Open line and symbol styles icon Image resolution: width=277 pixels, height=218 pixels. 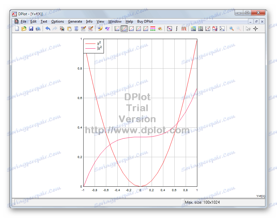[153, 29]
